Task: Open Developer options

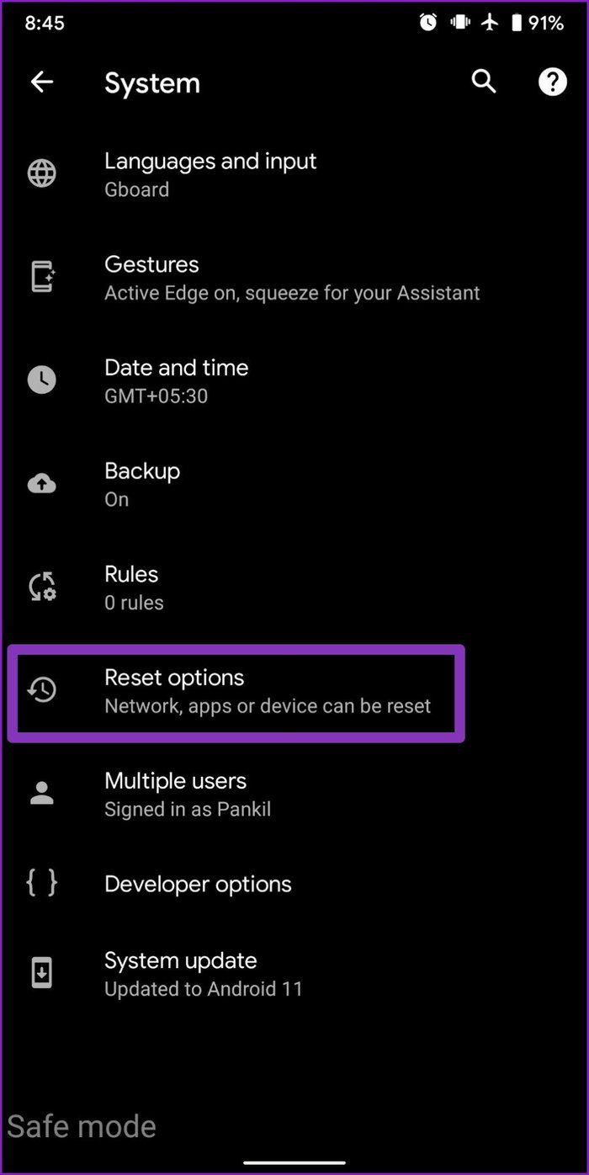Action: pos(294,884)
